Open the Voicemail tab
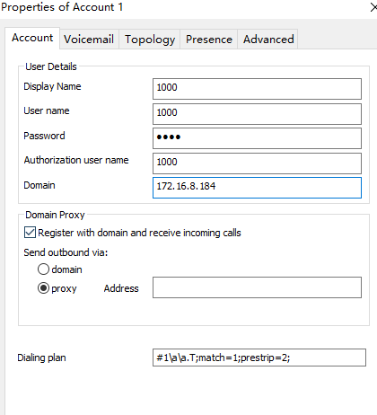The width and height of the screenshot is (377, 415). pos(89,40)
